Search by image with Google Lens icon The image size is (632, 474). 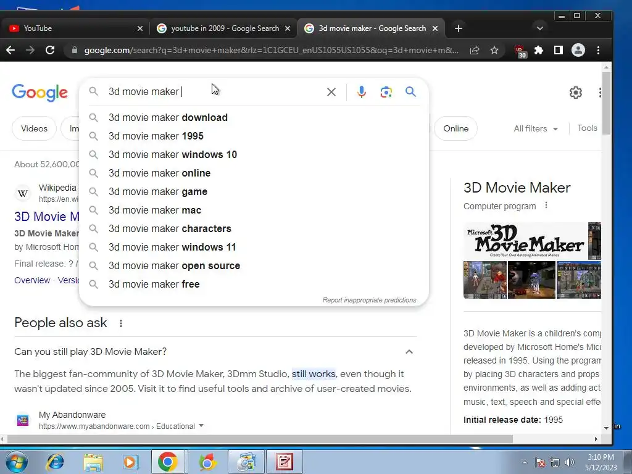[x=386, y=92]
